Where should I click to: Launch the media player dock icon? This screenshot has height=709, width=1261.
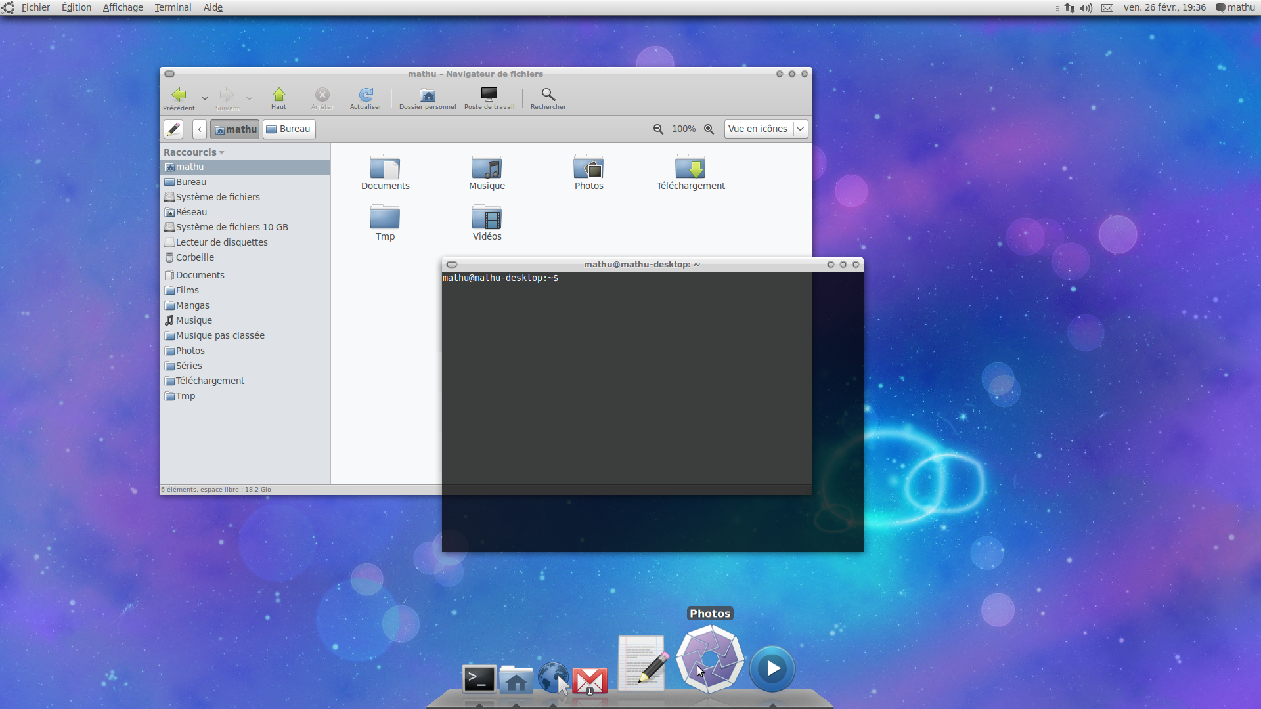coord(772,669)
